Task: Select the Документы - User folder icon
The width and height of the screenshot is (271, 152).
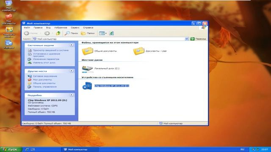Action: click(x=139, y=51)
